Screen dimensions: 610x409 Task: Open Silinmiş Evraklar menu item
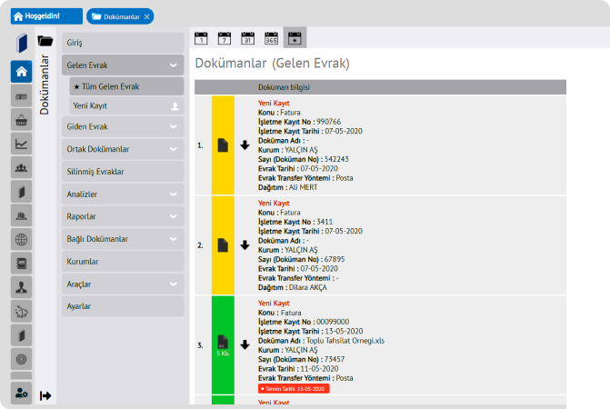(x=123, y=172)
